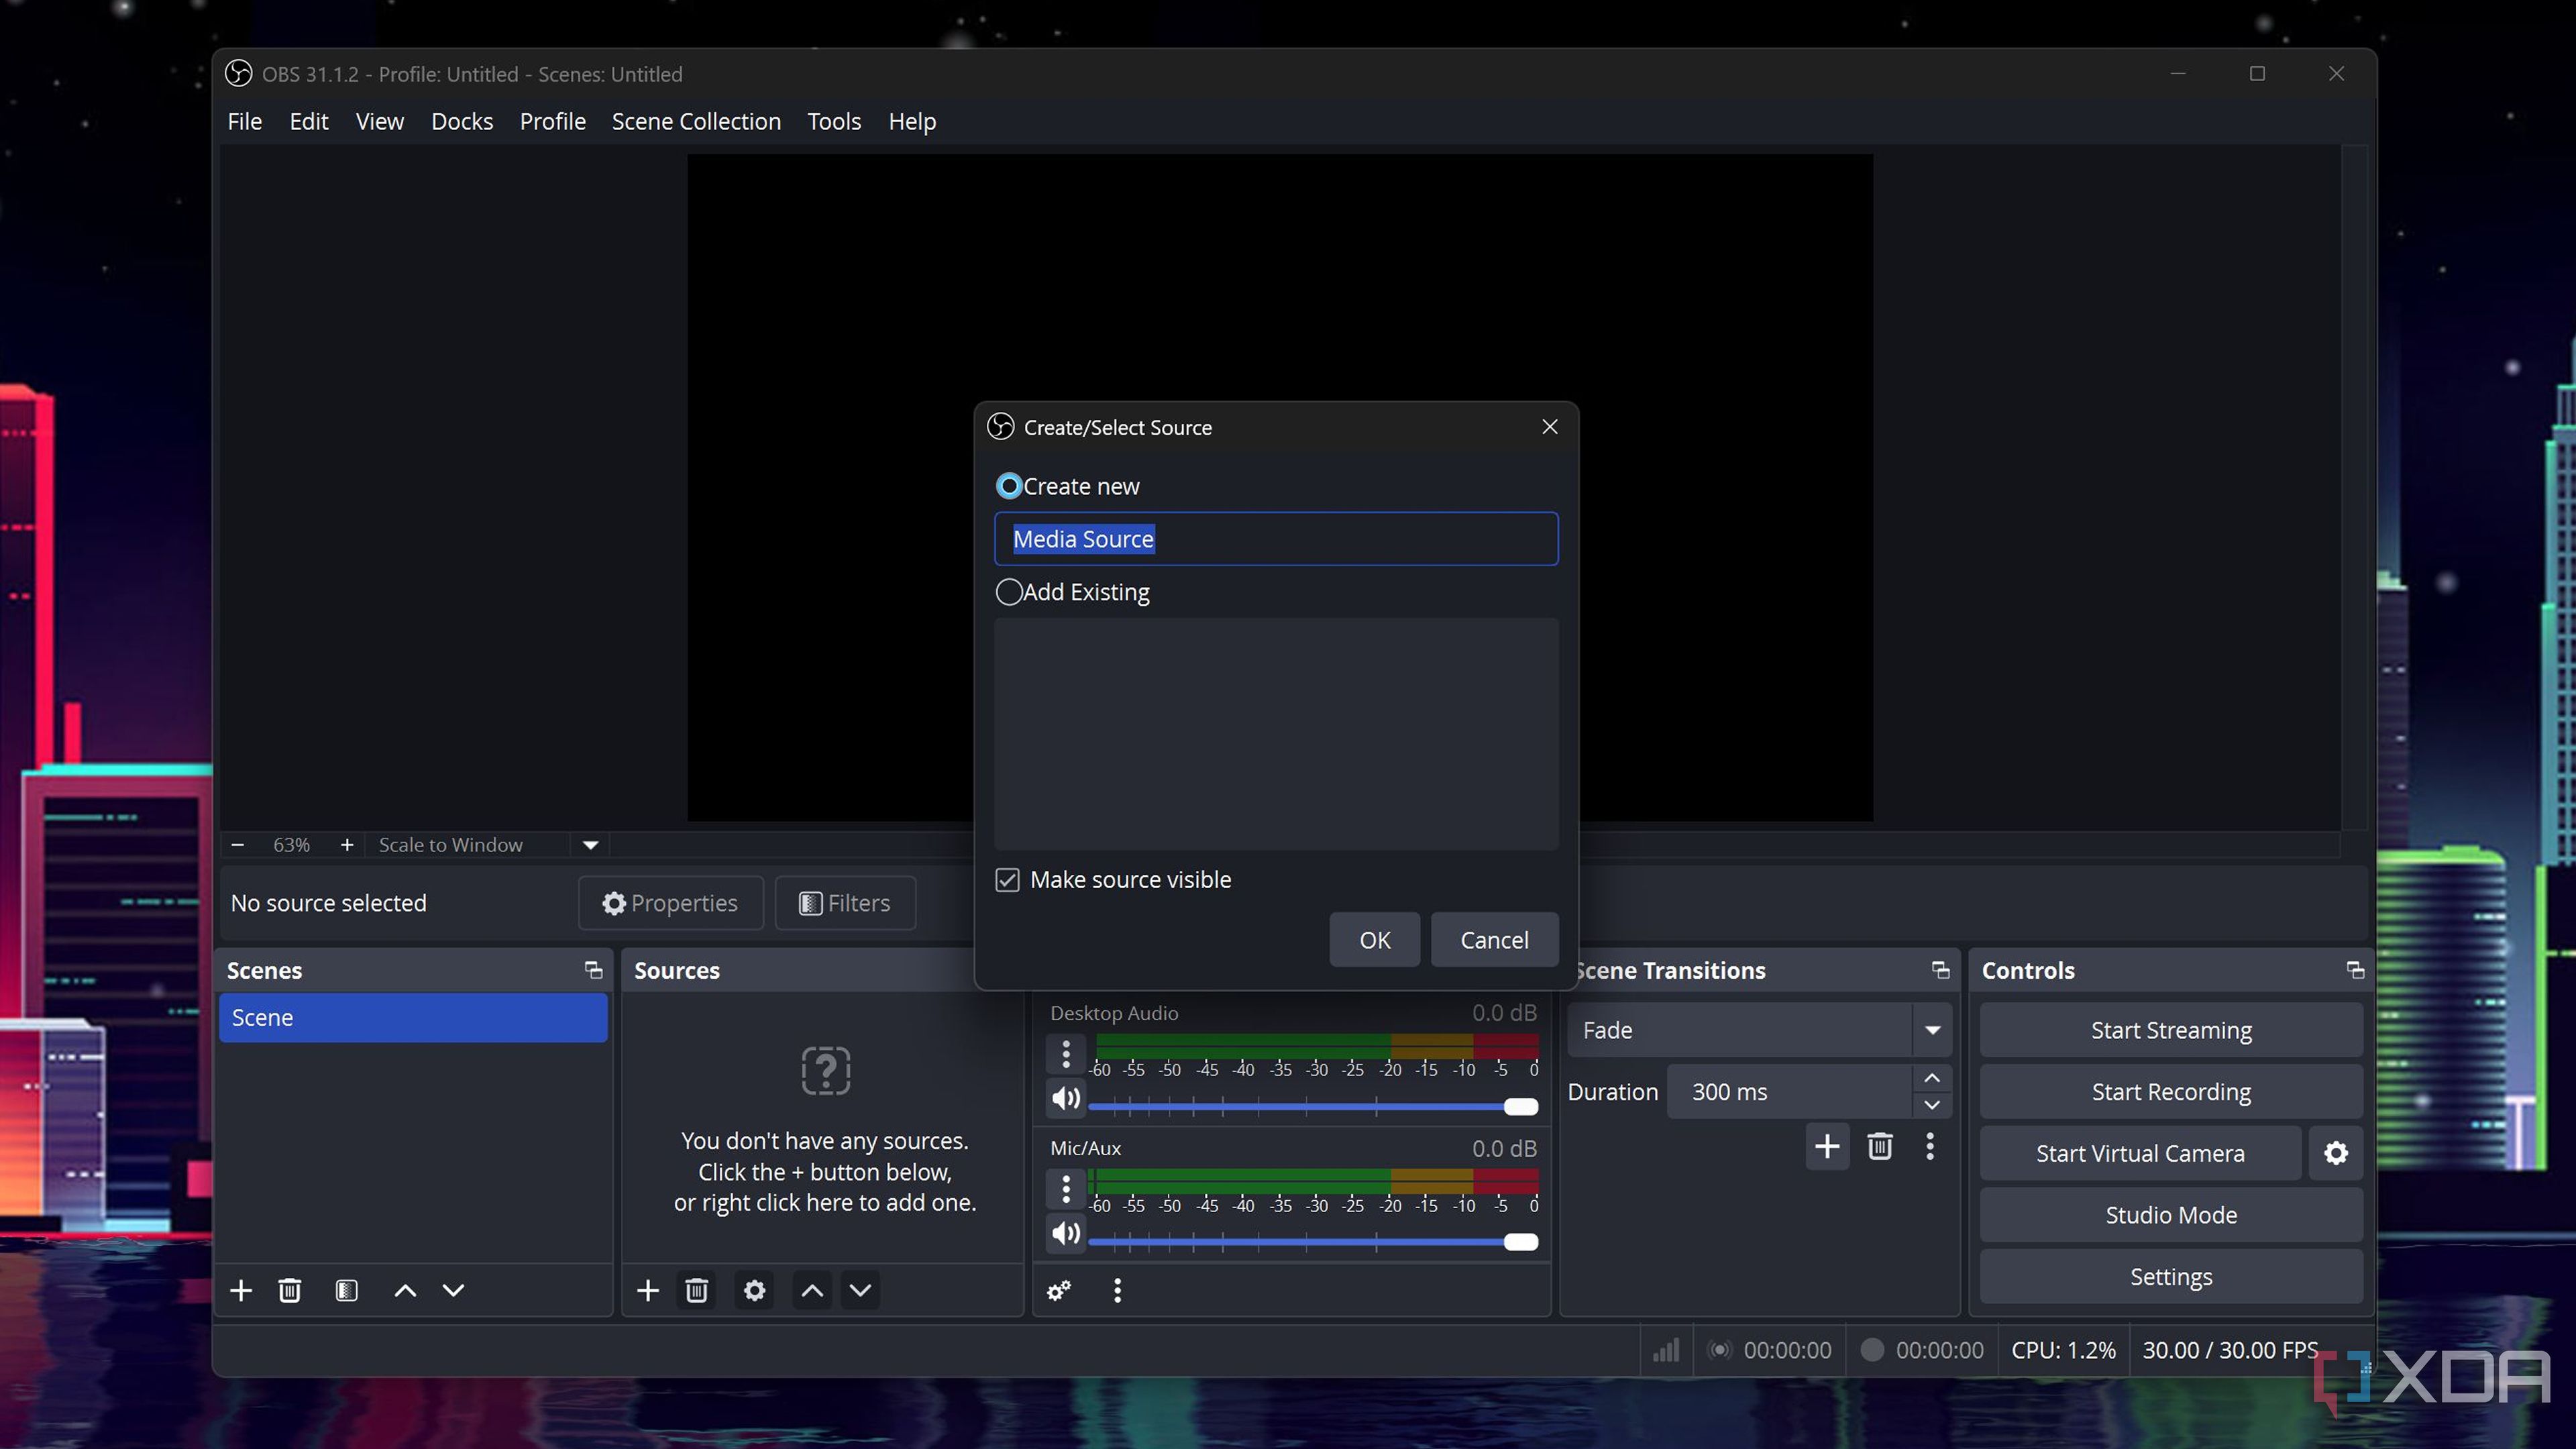This screenshot has height=1449, width=2576.
Task: Move scene down with arrow icon
Action: 454,1290
